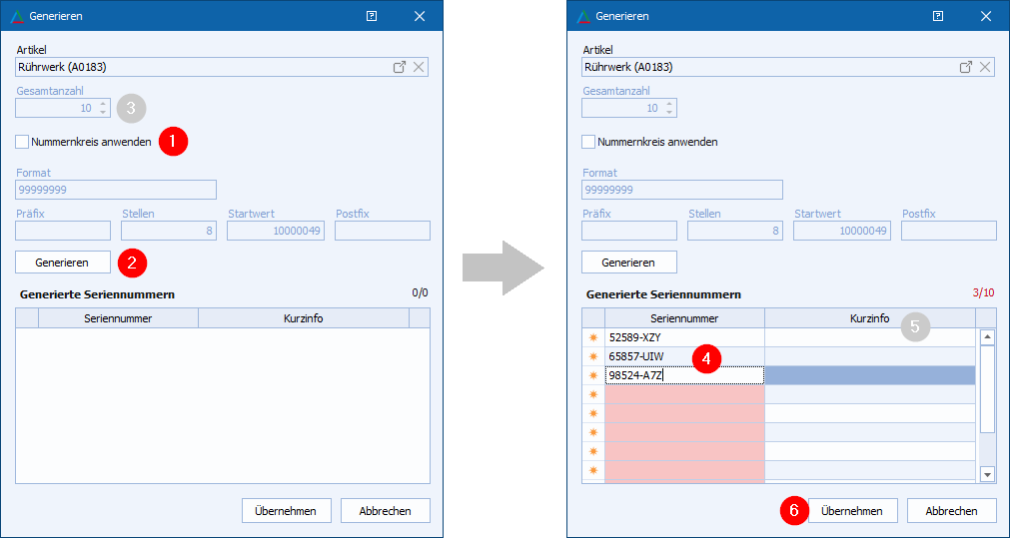This screenshot has height=538, width=1012.
Task: Clear article with X icon in right dialog
Action: pyautogui.click(x=985, y=67)
